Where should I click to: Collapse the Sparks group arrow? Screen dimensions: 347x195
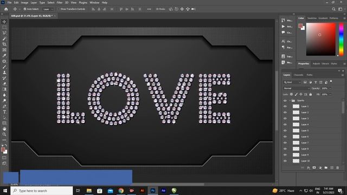[290, 101]
